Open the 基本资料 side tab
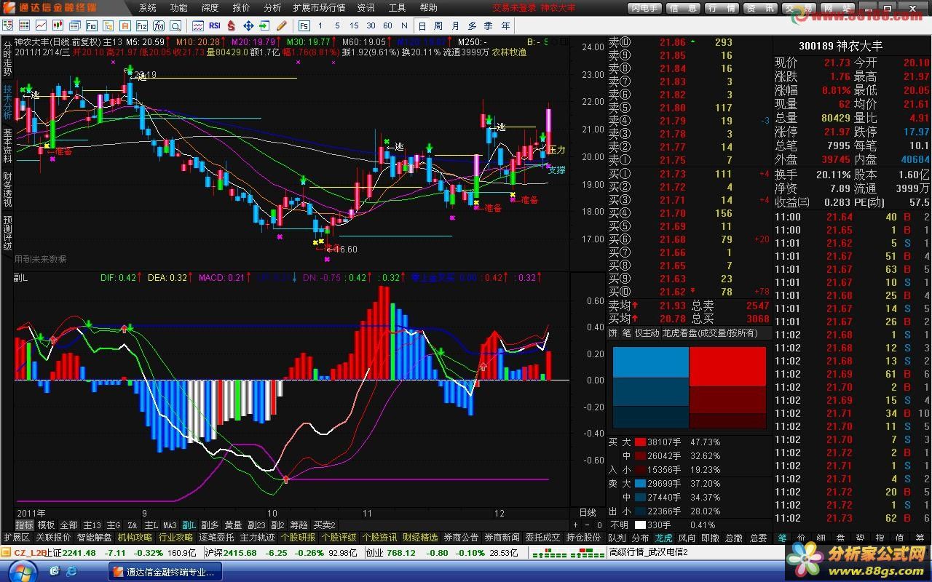Viewport: 932px width, 582px height. (7, 147)
